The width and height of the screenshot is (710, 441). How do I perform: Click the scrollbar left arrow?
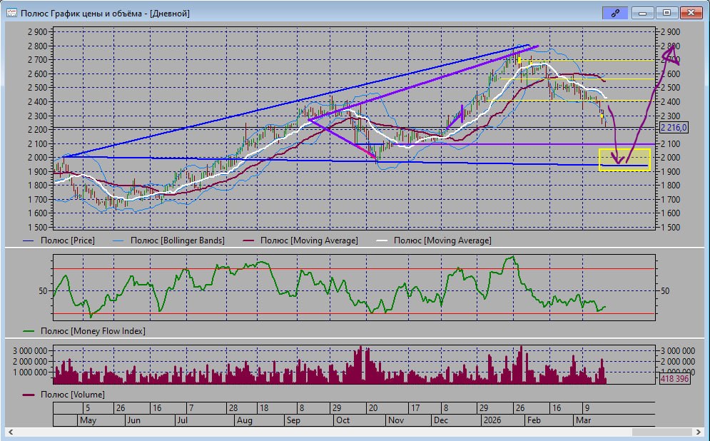click(11, 432)
